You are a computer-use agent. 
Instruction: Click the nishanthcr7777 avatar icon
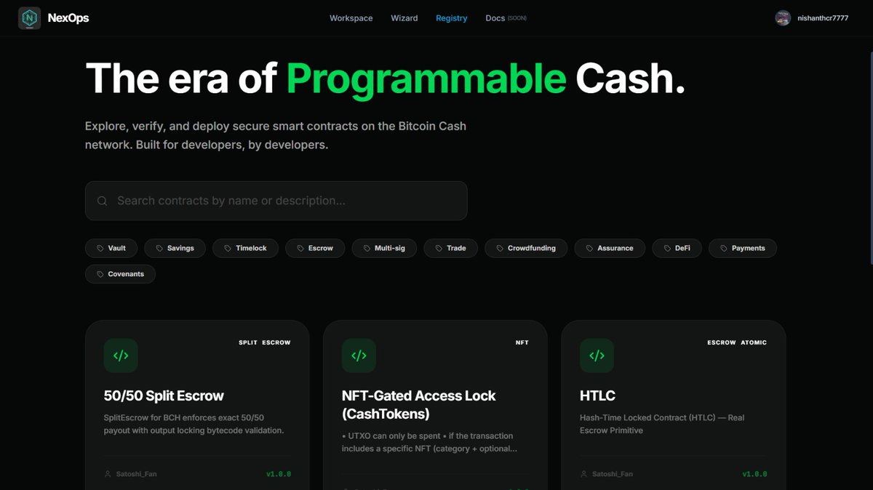click(x=783, y=17)
